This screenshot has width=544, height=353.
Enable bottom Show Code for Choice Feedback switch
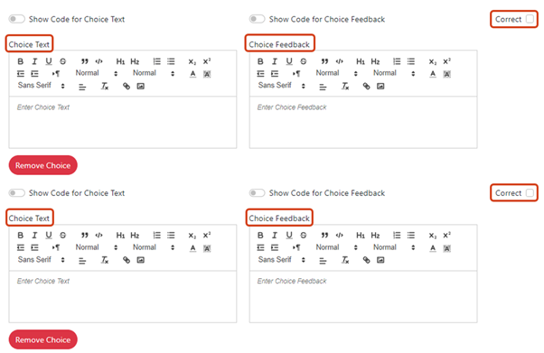click(x=257, y=193)
